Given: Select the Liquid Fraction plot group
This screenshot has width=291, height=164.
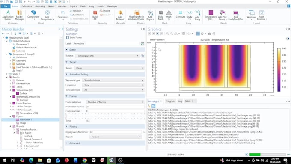Looking at the screenshot, I should pyautogui.click(x=24, y=103).
